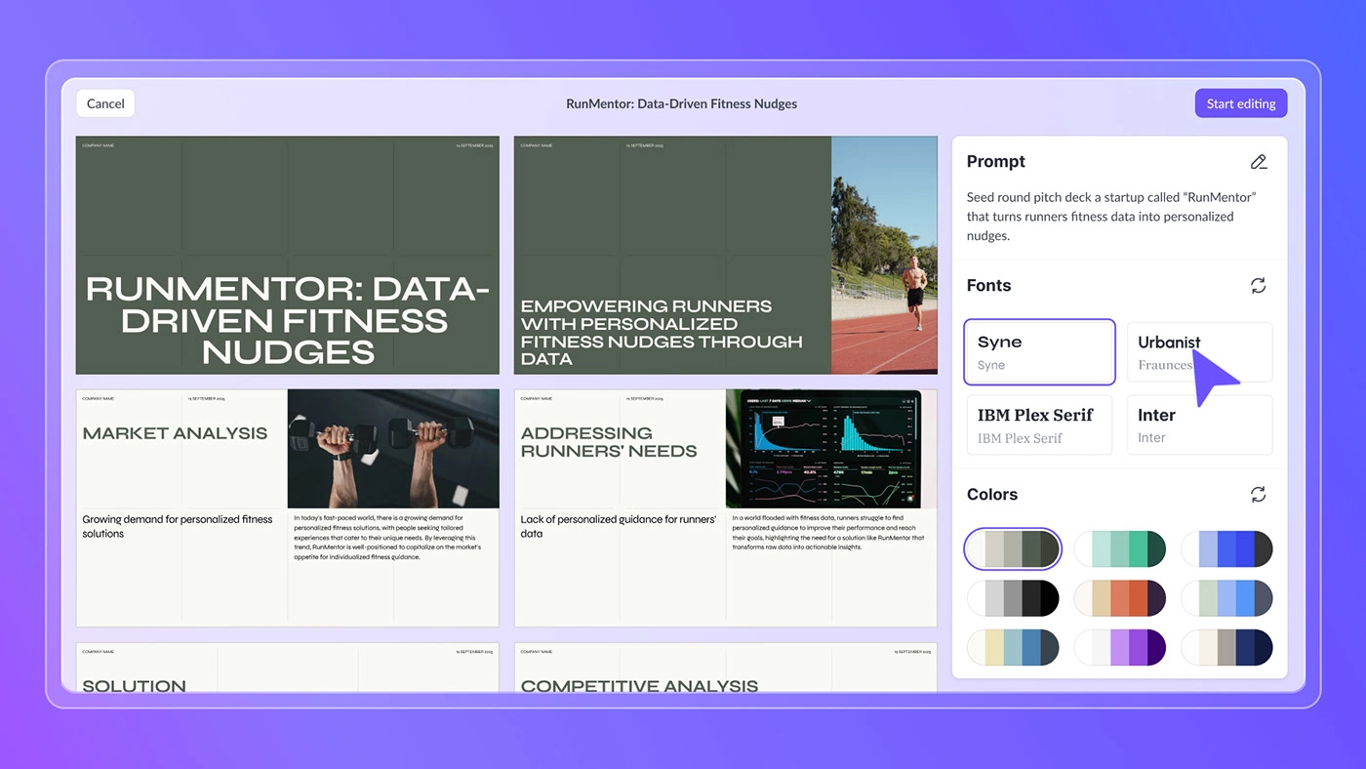Viewport: 1366px width, 769px height.
Task: Regenerate palettes with the Colors refresh icon
Action: point(1259,495)
